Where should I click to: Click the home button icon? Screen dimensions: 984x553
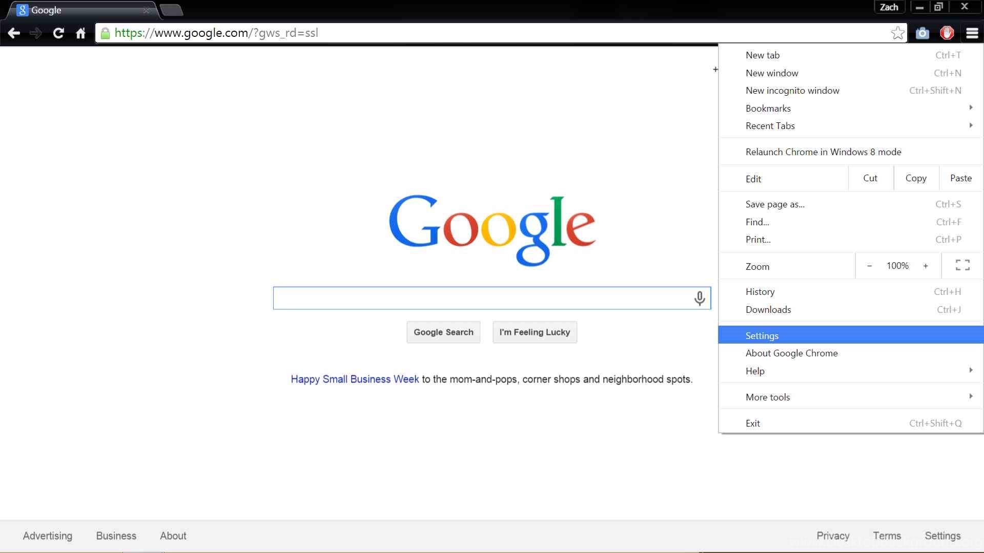(x=80, y=33)
